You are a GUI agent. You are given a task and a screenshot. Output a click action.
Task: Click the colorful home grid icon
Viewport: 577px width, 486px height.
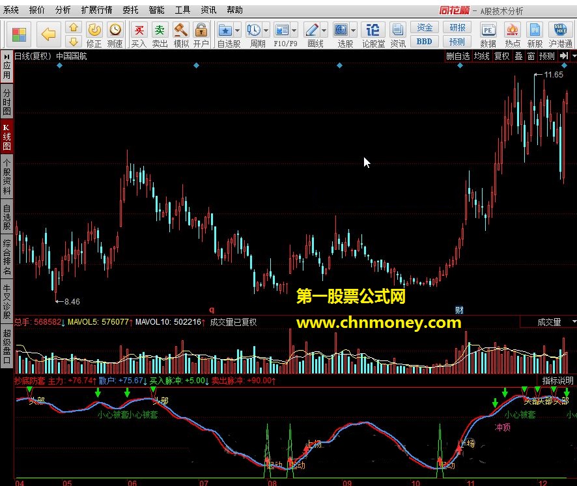pos(19,35)
